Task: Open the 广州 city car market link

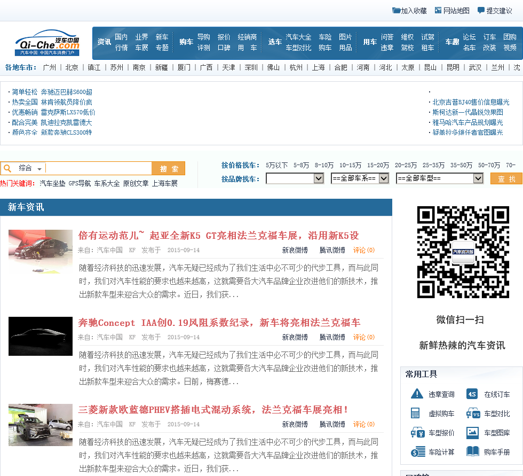Action: coord(49,67)
